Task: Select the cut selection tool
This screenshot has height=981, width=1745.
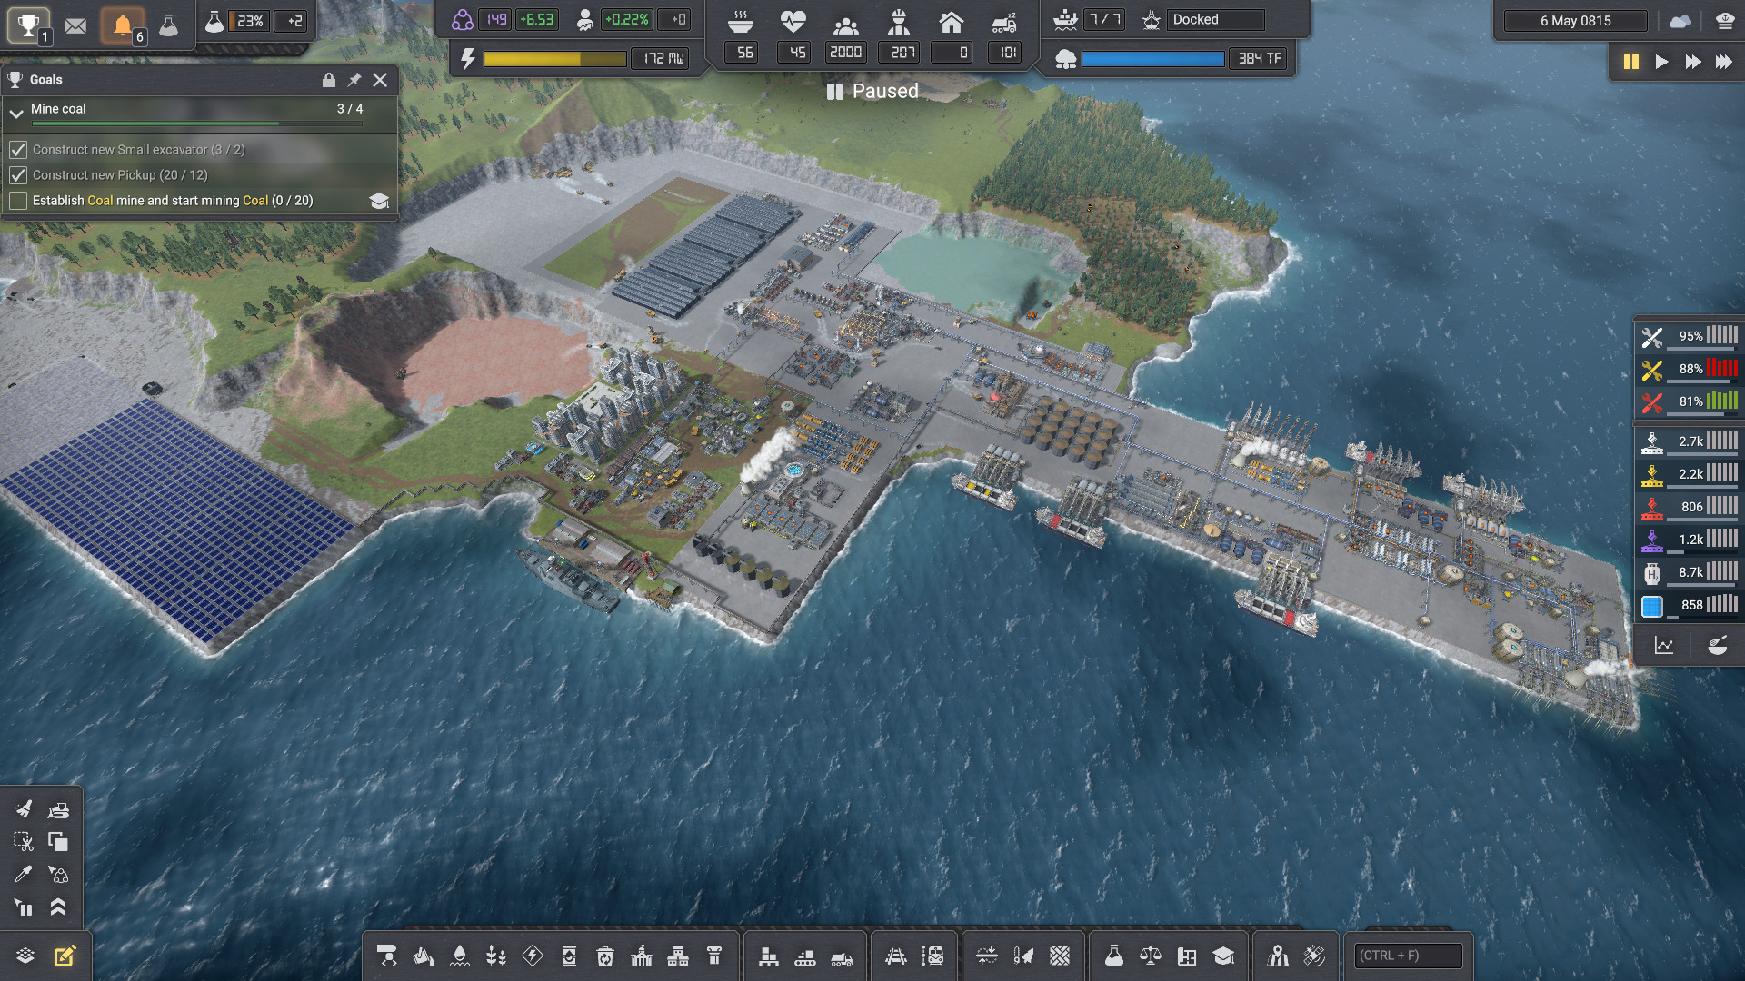Action: (24, 841)
